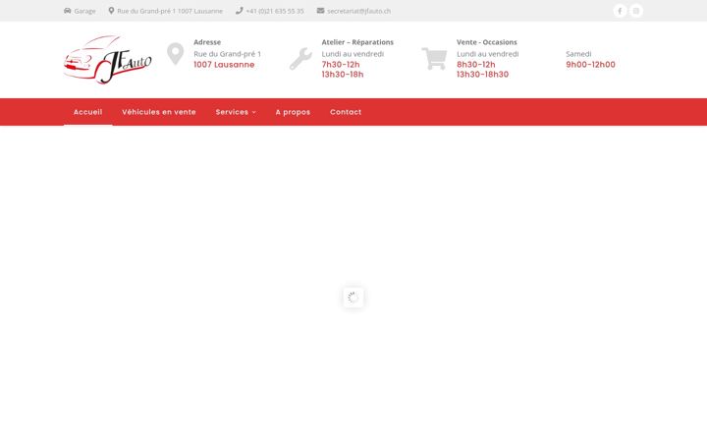The height and width of the screenshot is (442, 707).
Task: Click the car Garage icon in top bar
Action: [67, 11]
